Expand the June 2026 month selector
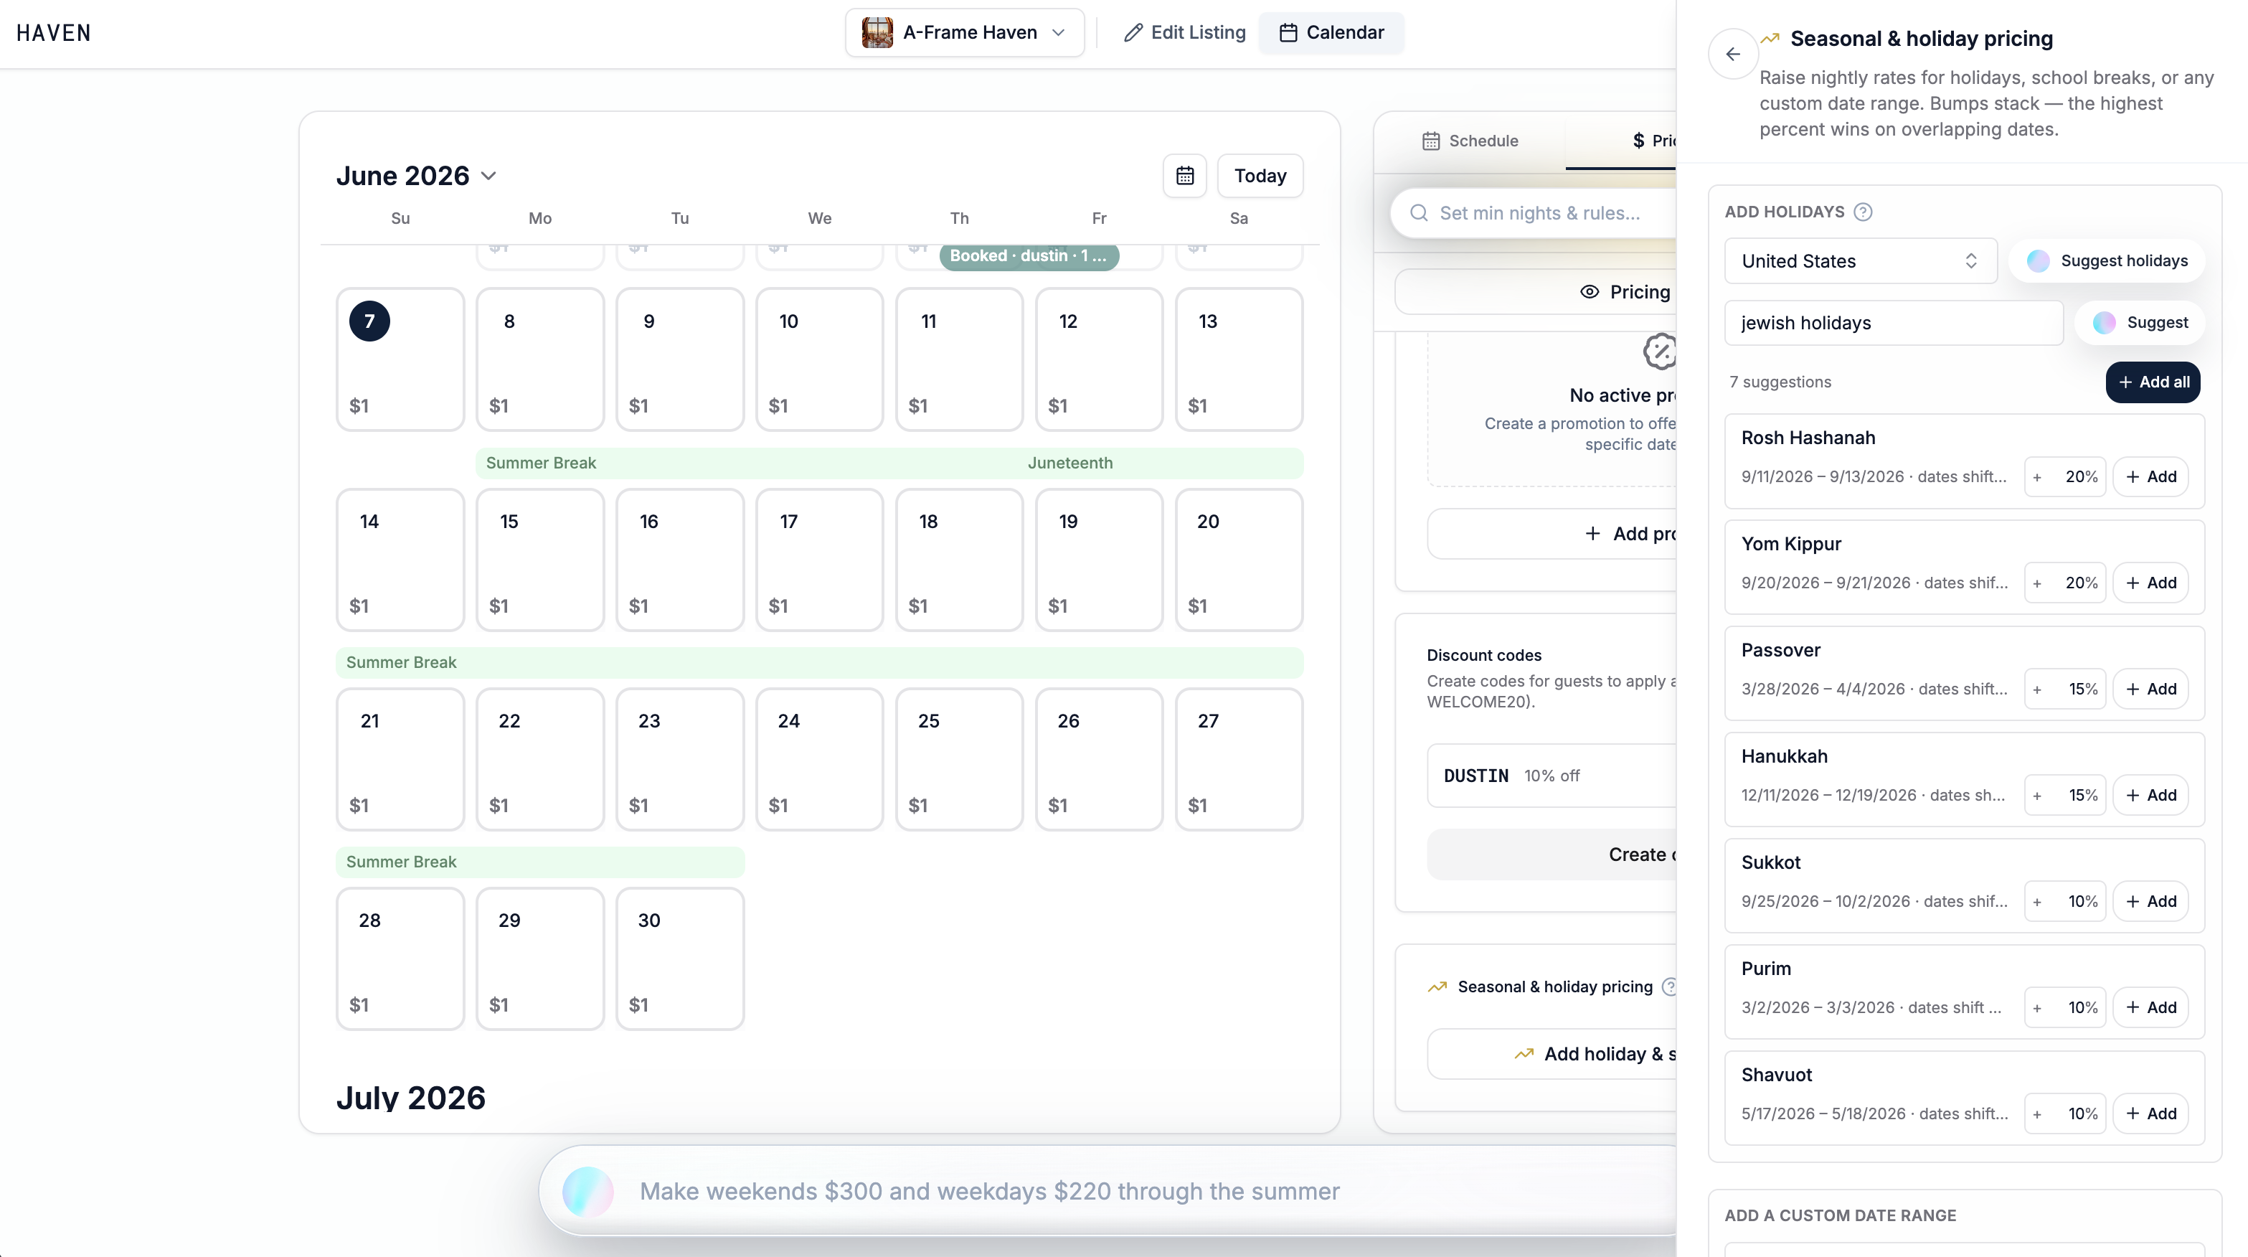This screenshot has width=2248, height=1257. point(416,176)
